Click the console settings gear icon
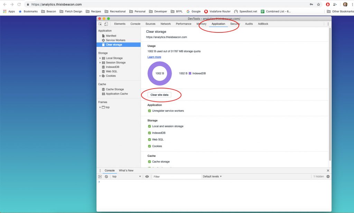The image size is (354, 213). (328, 176)
